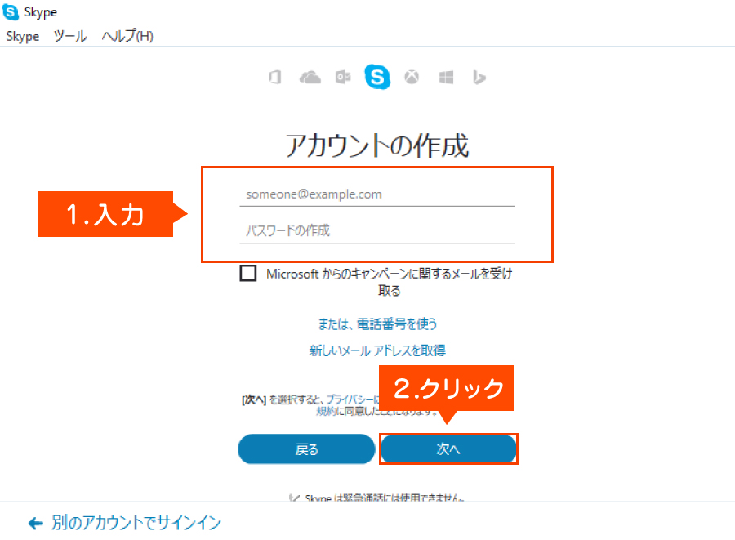
Task: Open the ヘルプ(H) menu
Action: coord(127,36)
